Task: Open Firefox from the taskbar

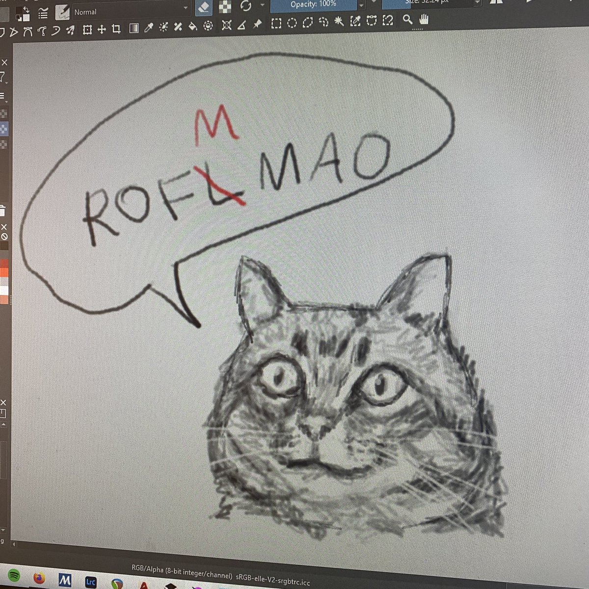Action: 39,577
